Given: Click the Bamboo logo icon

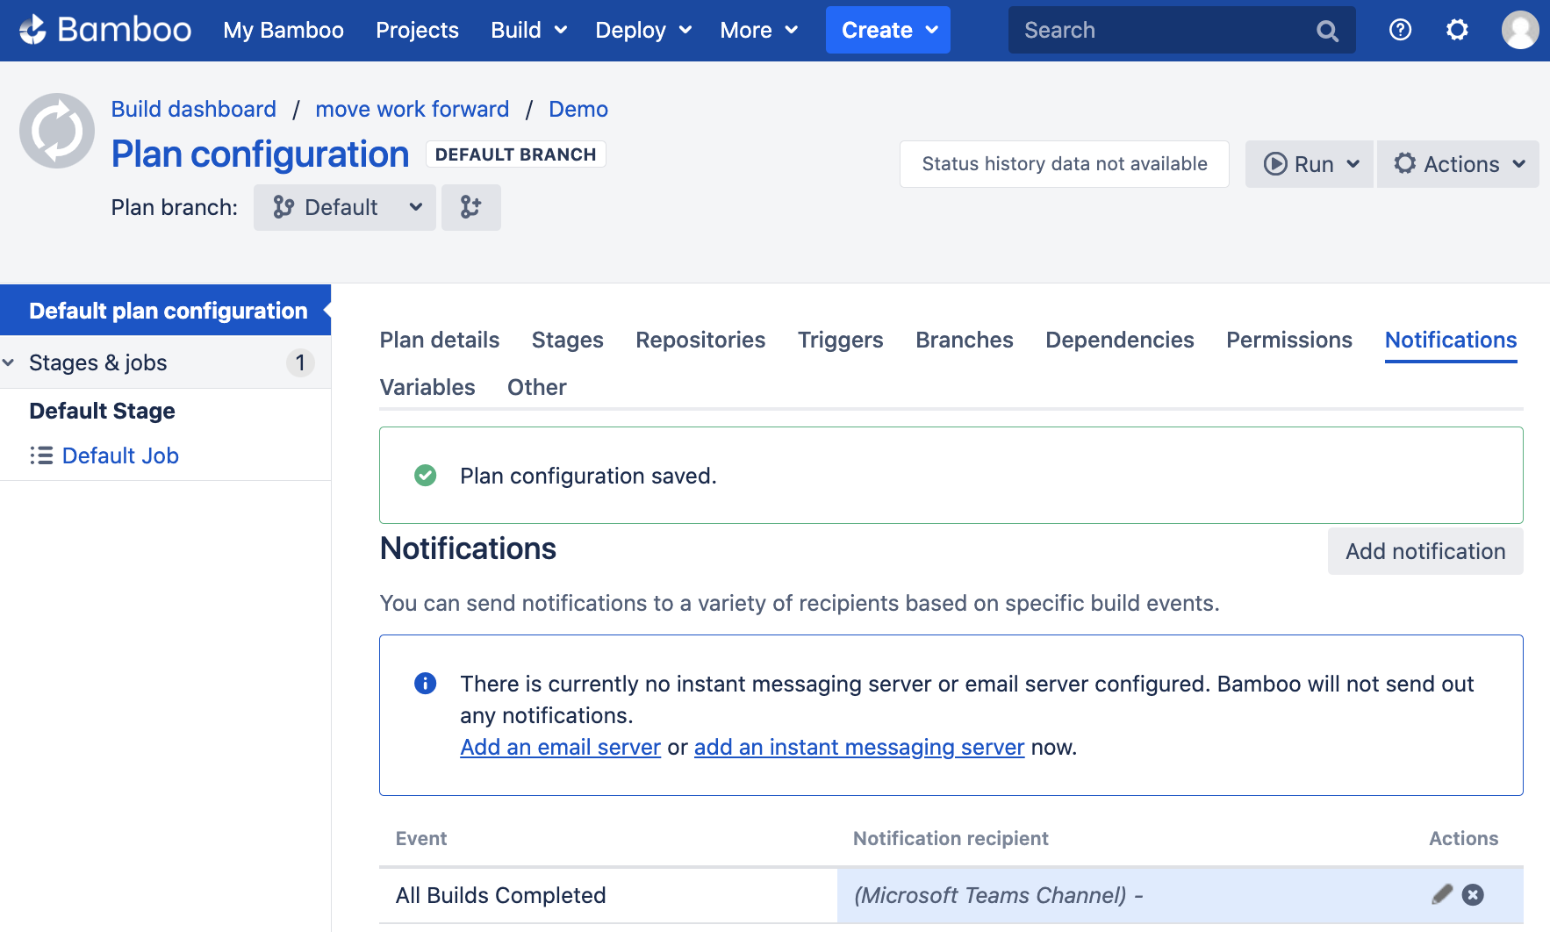Looking at the screenshot, I should [33, 30].
